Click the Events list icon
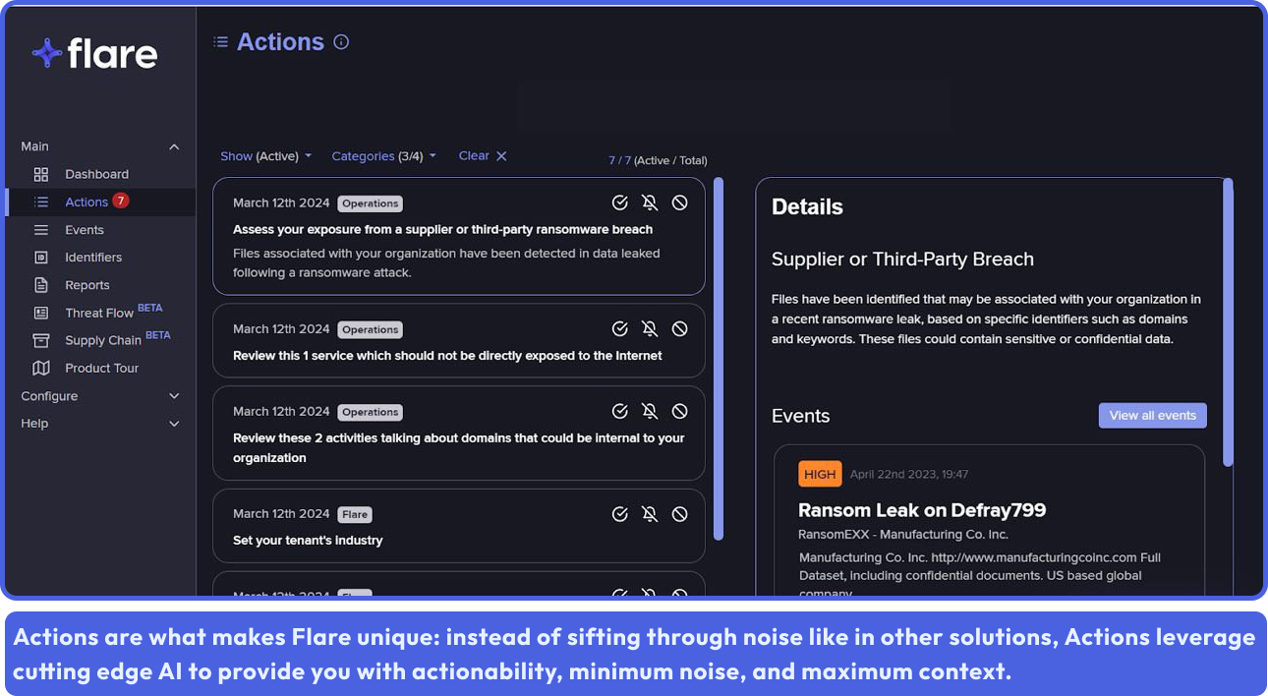This screenshot has height=696, width=1268. pyautogui.click(x=41, y=229)
